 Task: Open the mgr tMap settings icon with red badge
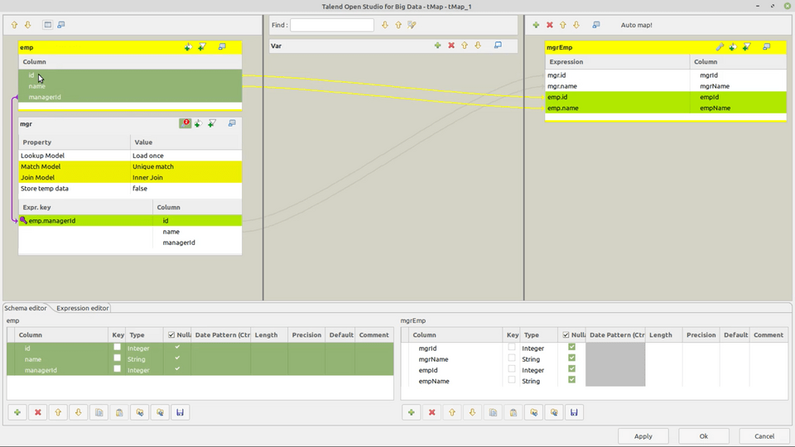[185, 123]
